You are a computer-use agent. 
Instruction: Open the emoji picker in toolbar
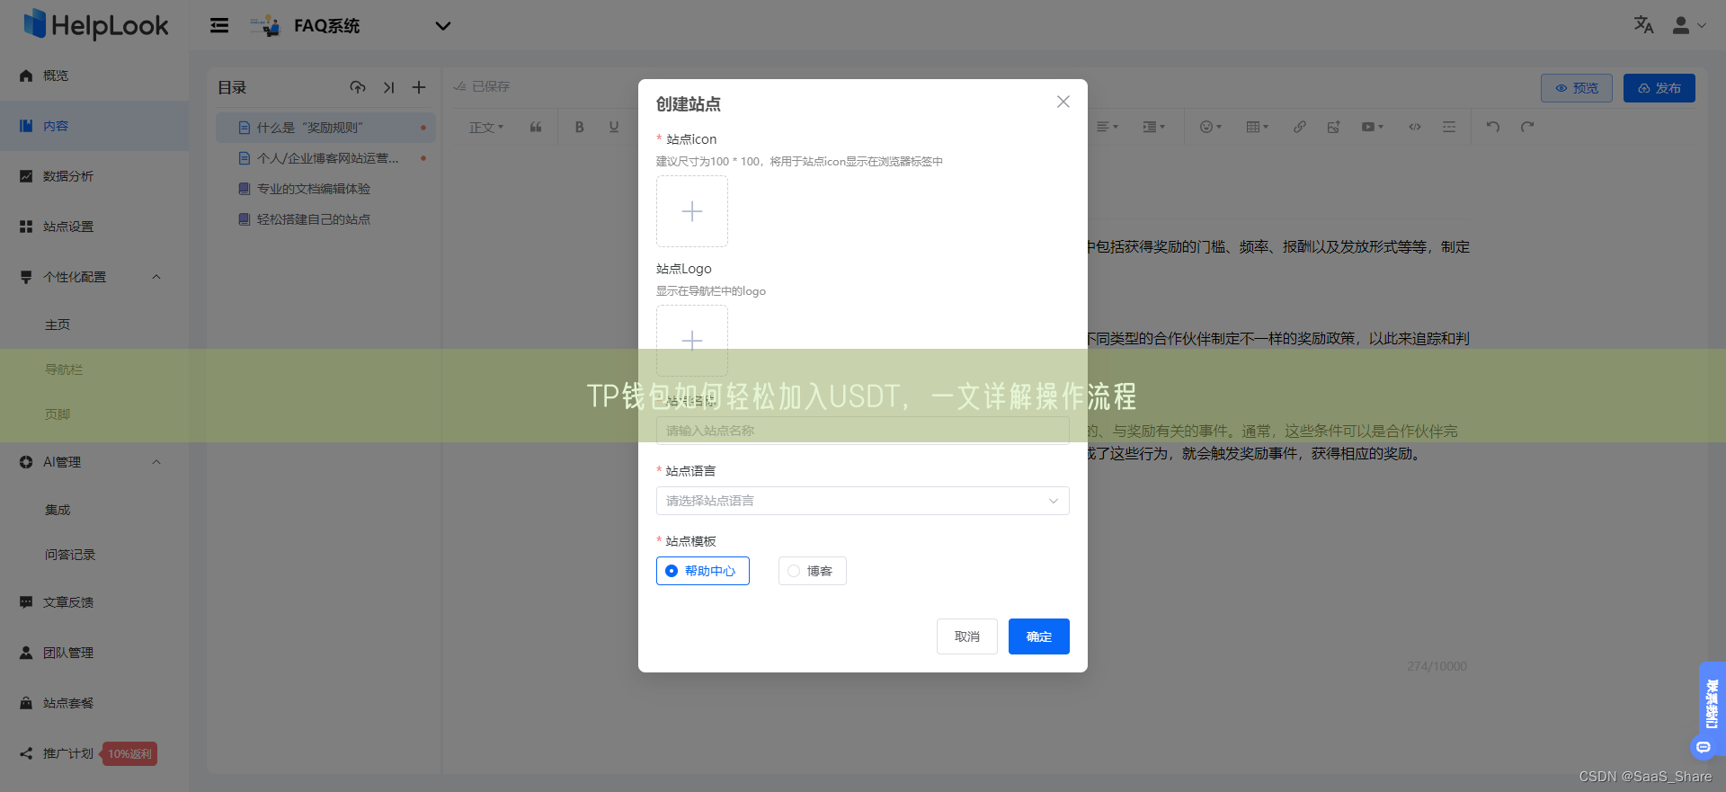(1211, 127)
